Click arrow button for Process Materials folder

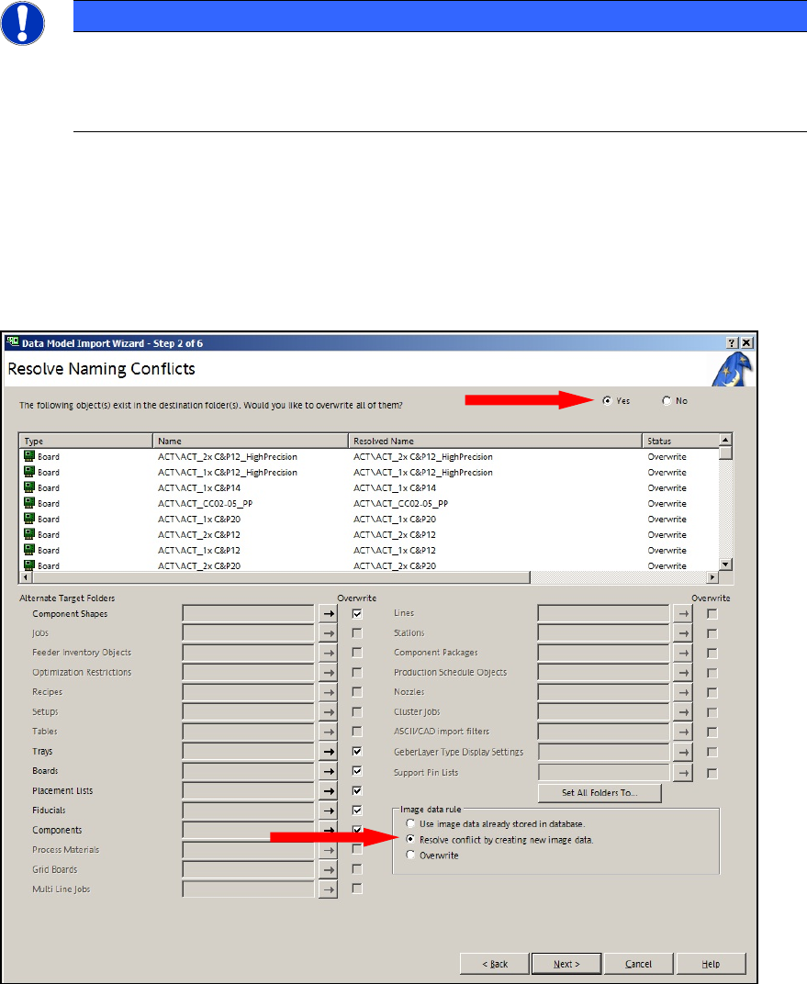328,850
